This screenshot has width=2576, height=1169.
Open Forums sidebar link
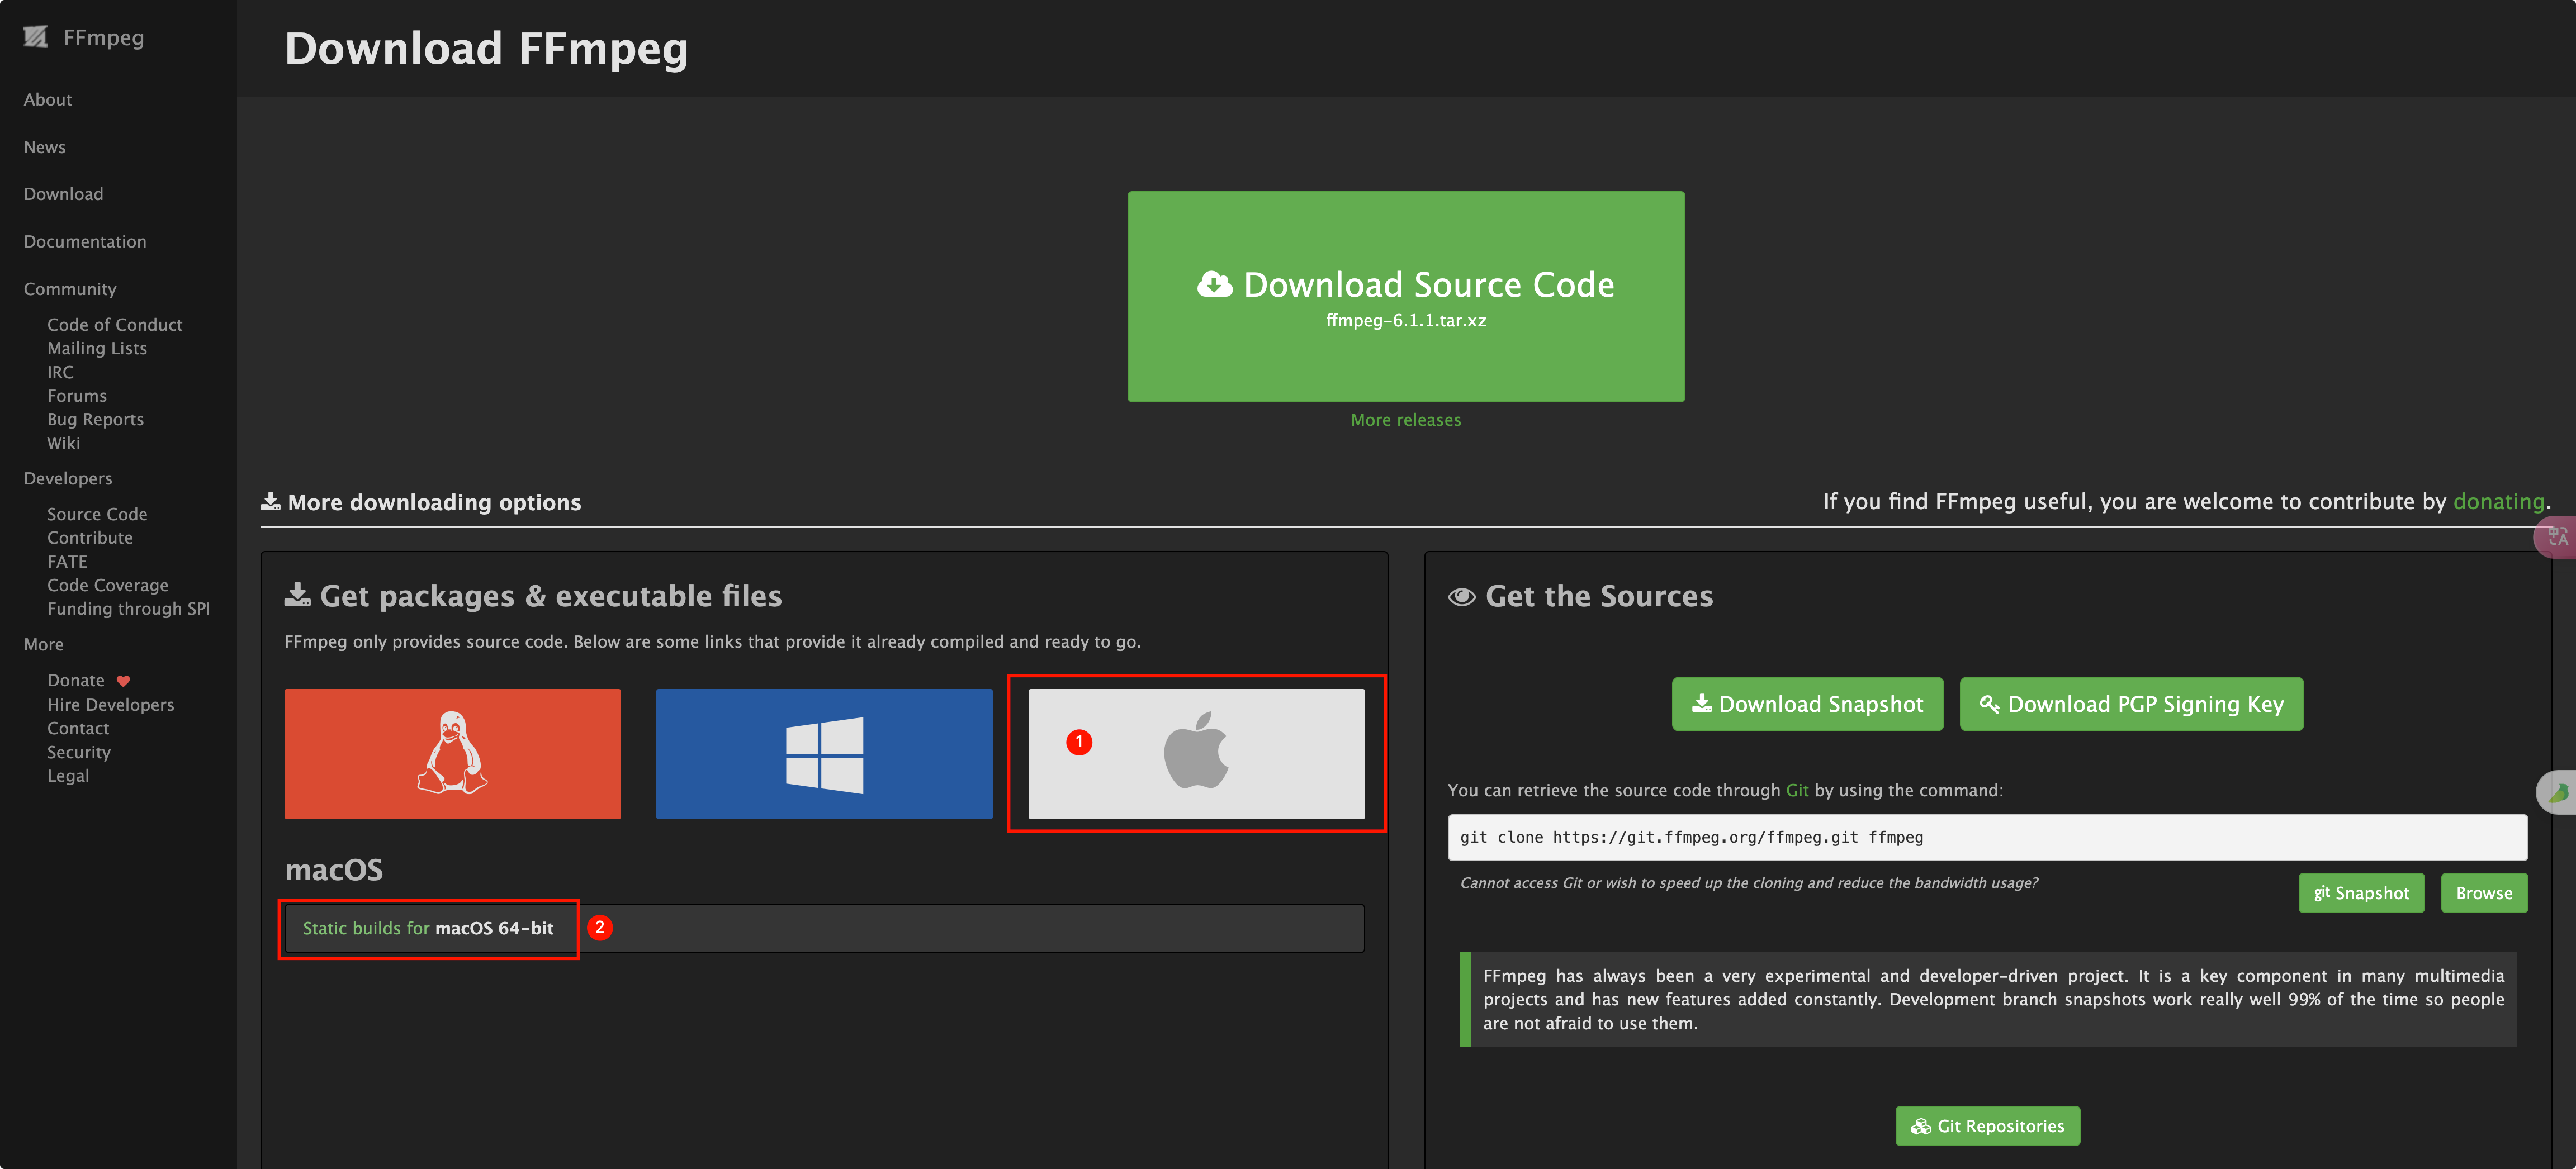[77, 396]
